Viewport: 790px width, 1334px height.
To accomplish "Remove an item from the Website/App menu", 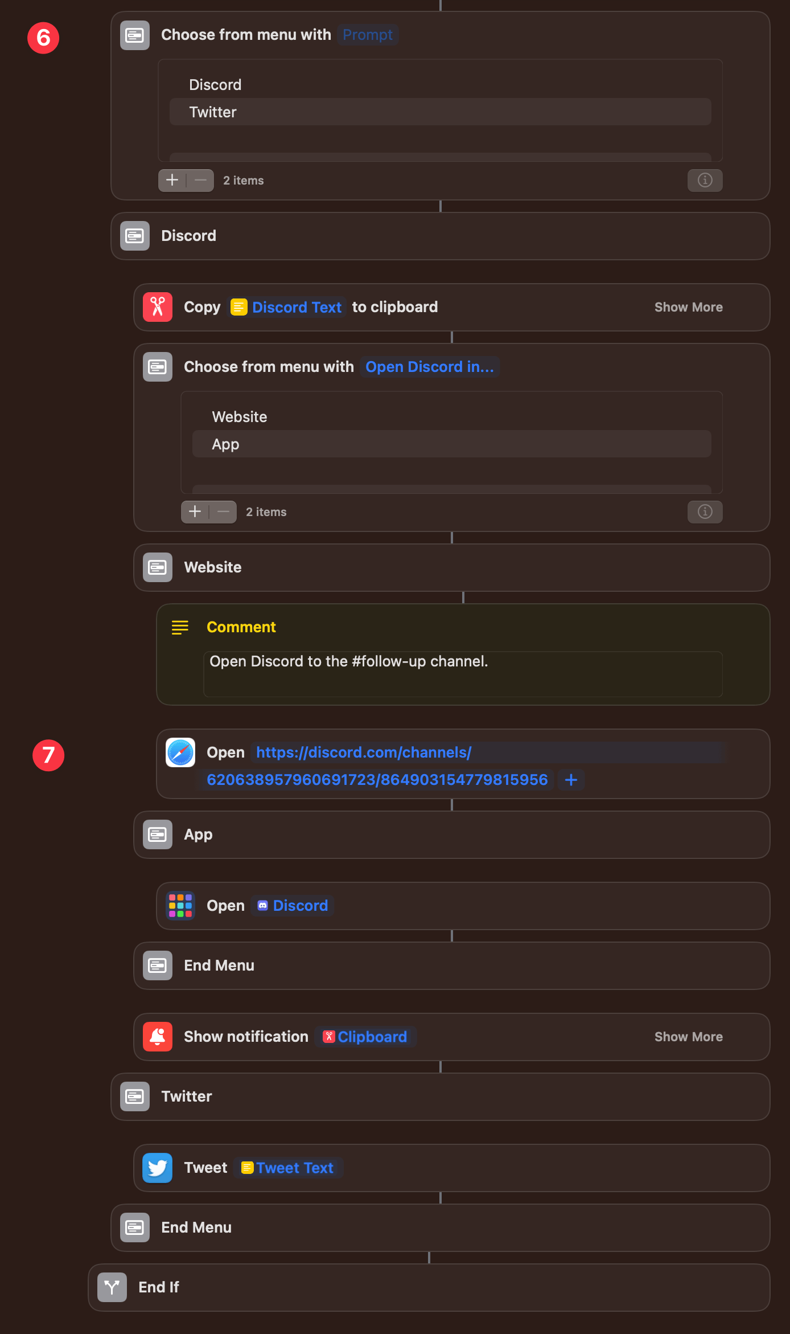I will (x=223, y=512).
